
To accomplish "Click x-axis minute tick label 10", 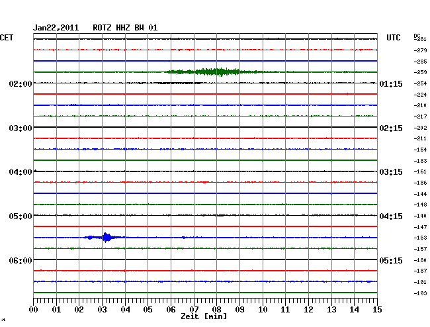I will pyautogui.click(x=263, y=310).
